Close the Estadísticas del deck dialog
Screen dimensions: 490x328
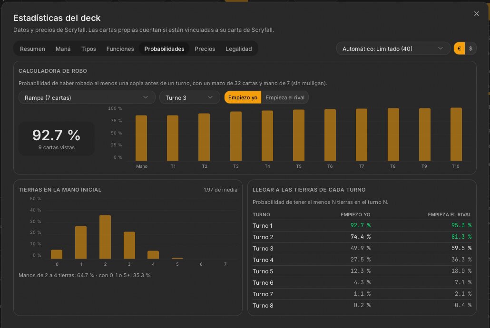(476, 14)
